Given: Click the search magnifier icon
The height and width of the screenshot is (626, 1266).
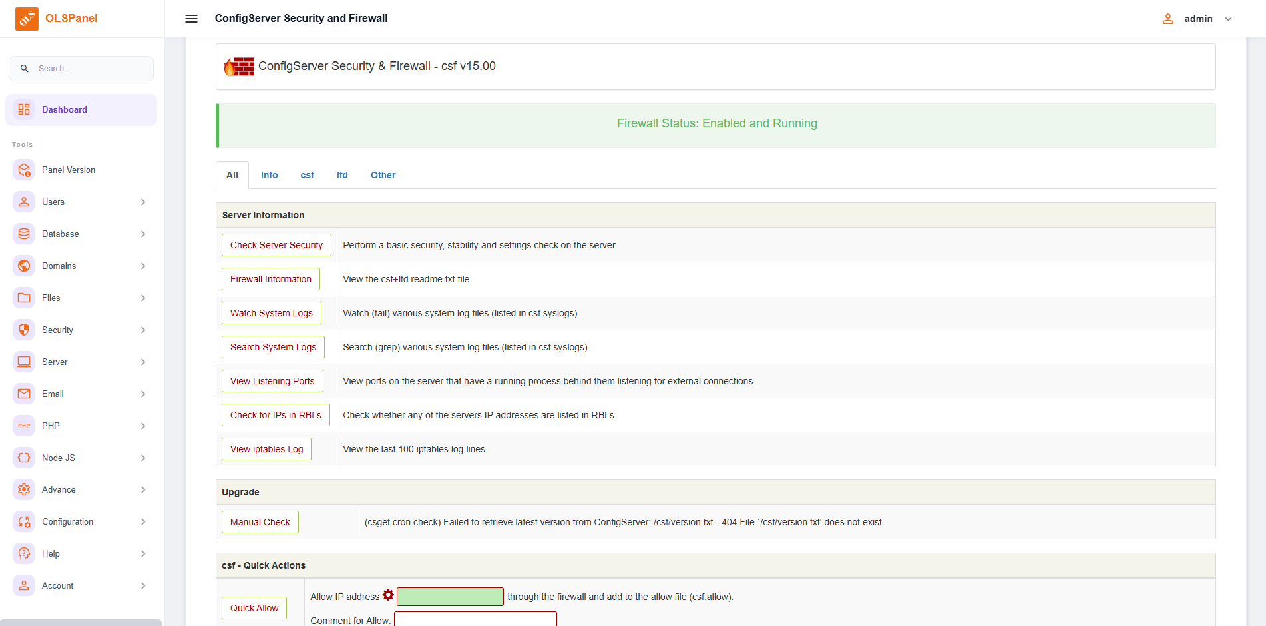Looking at the screenshot, I should [25, 69].
